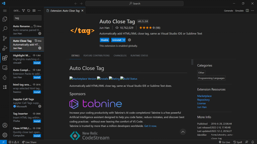Click the remote window status icon
Viewport: 257px width, 144px height.
click(x=4, y=142)
